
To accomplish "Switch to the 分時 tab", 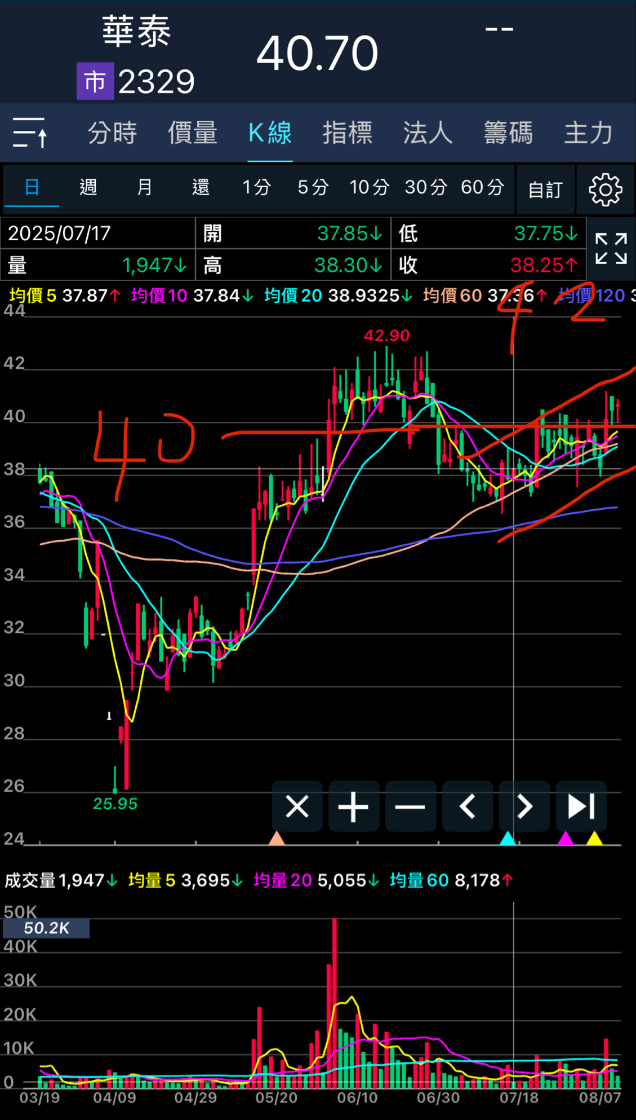I will click(112, 133).
